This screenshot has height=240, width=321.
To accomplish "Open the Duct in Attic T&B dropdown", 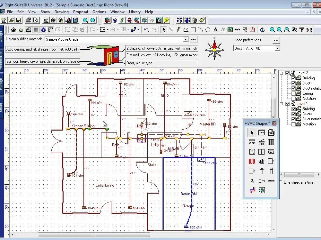I will click(x=278, y=48).
